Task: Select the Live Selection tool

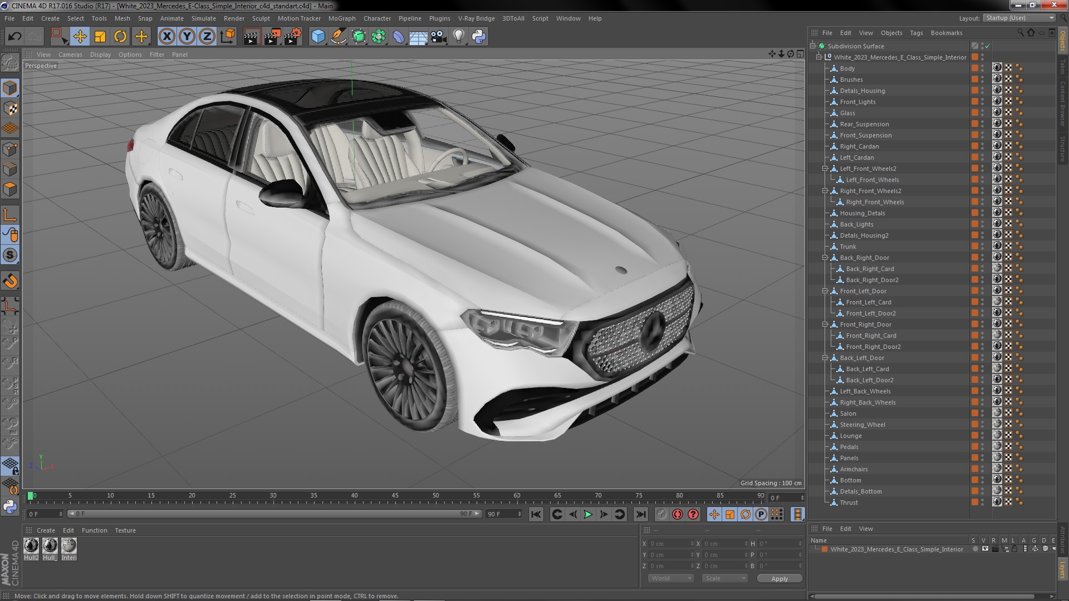Action: (x=58, y=37)
